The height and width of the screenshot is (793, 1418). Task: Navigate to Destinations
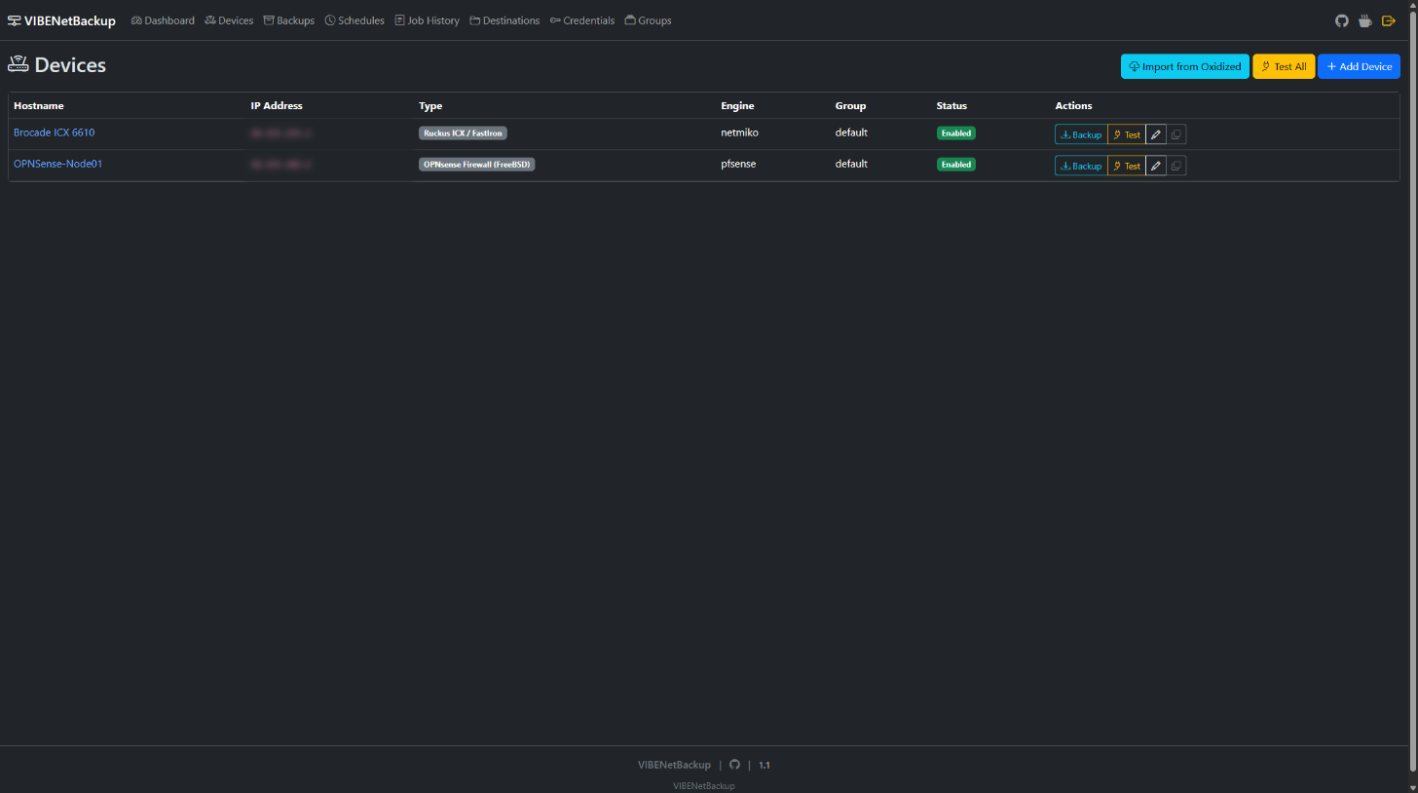pos(504,20)
